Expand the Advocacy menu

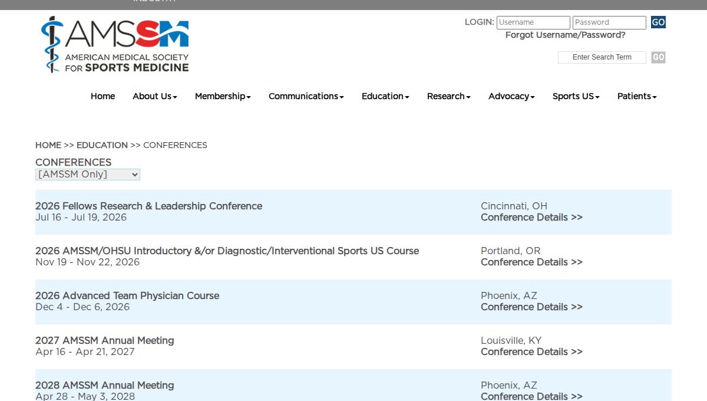click(511, 96)
